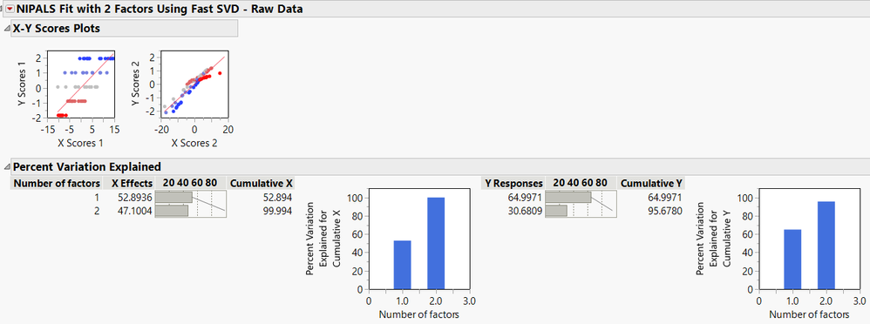The image size is (870, 324).
Task: Select the NIPALS Fit with 2 Factors title
Action: click(160, 10)
